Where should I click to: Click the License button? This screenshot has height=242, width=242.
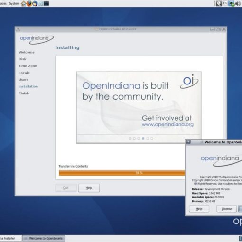[x=226, y=209]
